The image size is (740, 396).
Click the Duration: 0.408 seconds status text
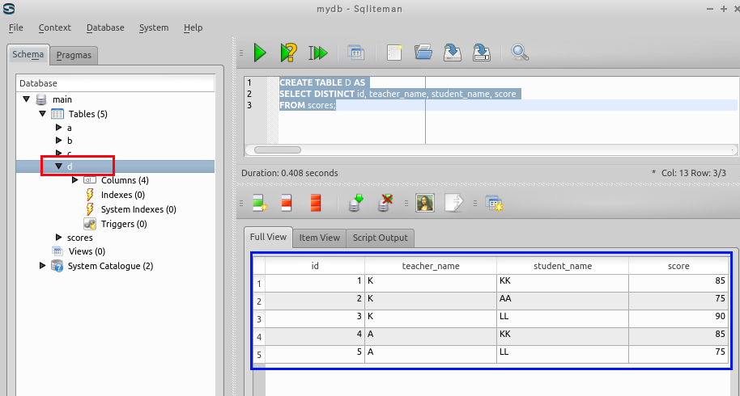tap(289, 173)
